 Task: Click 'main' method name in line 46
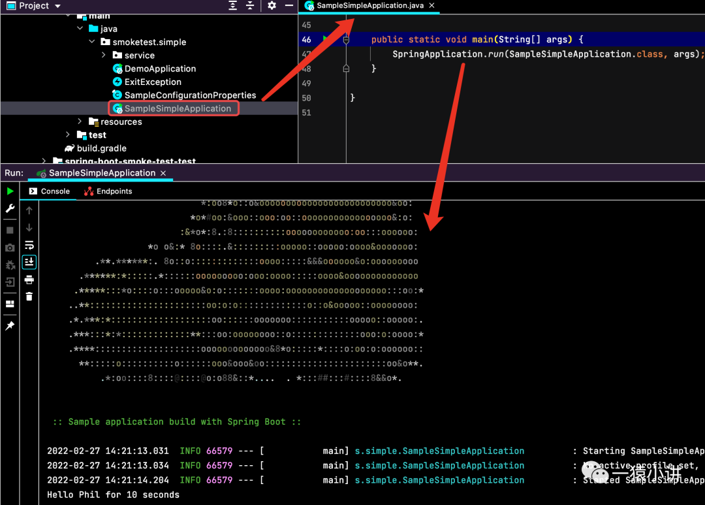coord(482,40)
